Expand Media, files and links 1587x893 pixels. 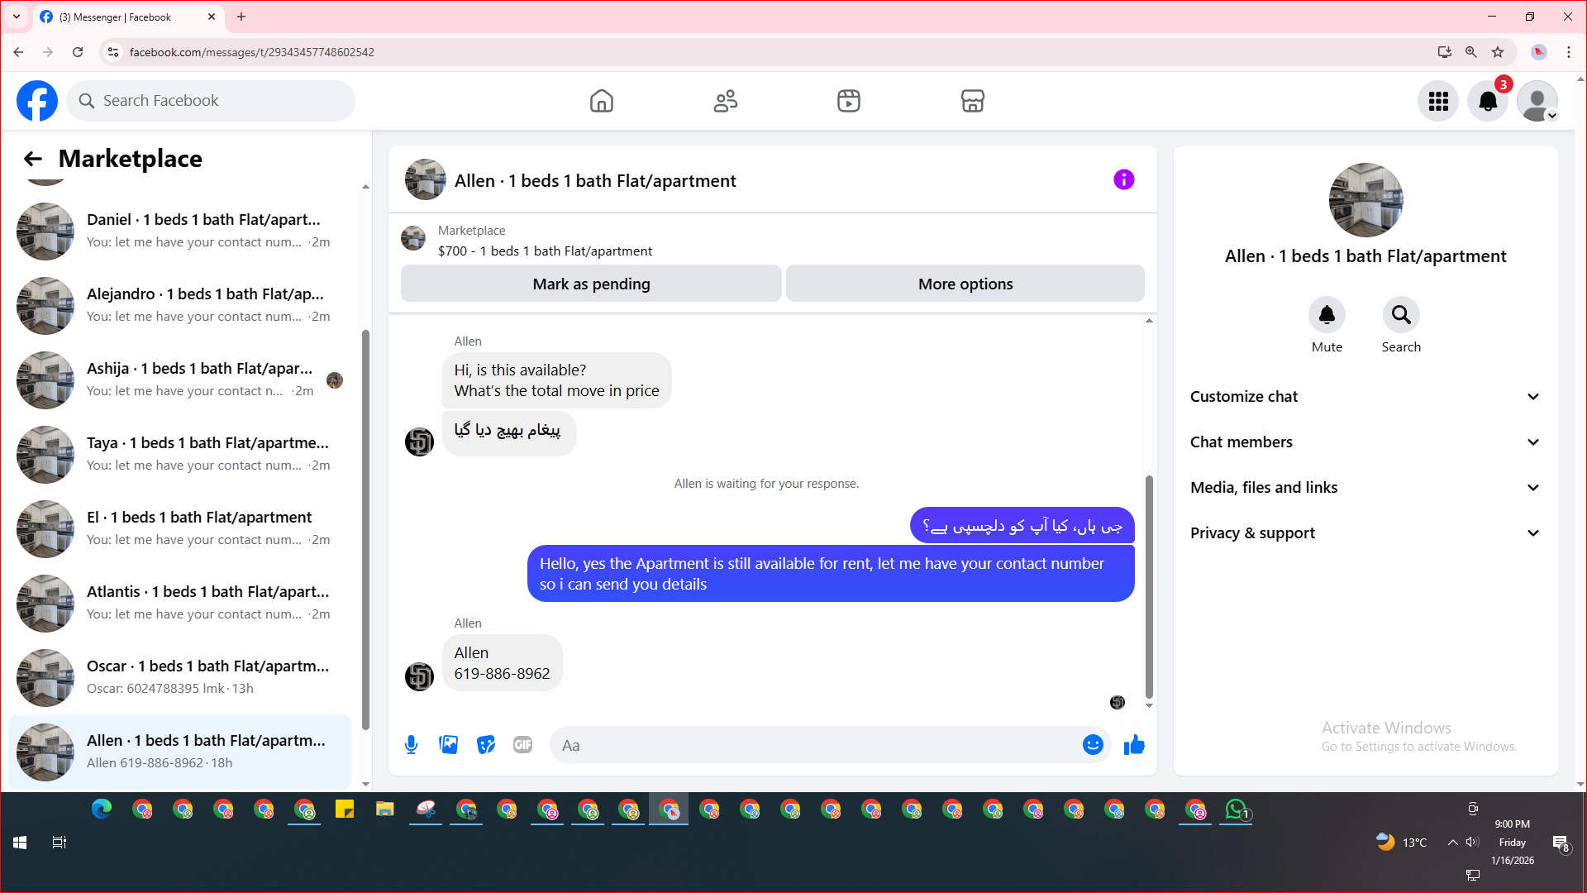click(1365, 488)
